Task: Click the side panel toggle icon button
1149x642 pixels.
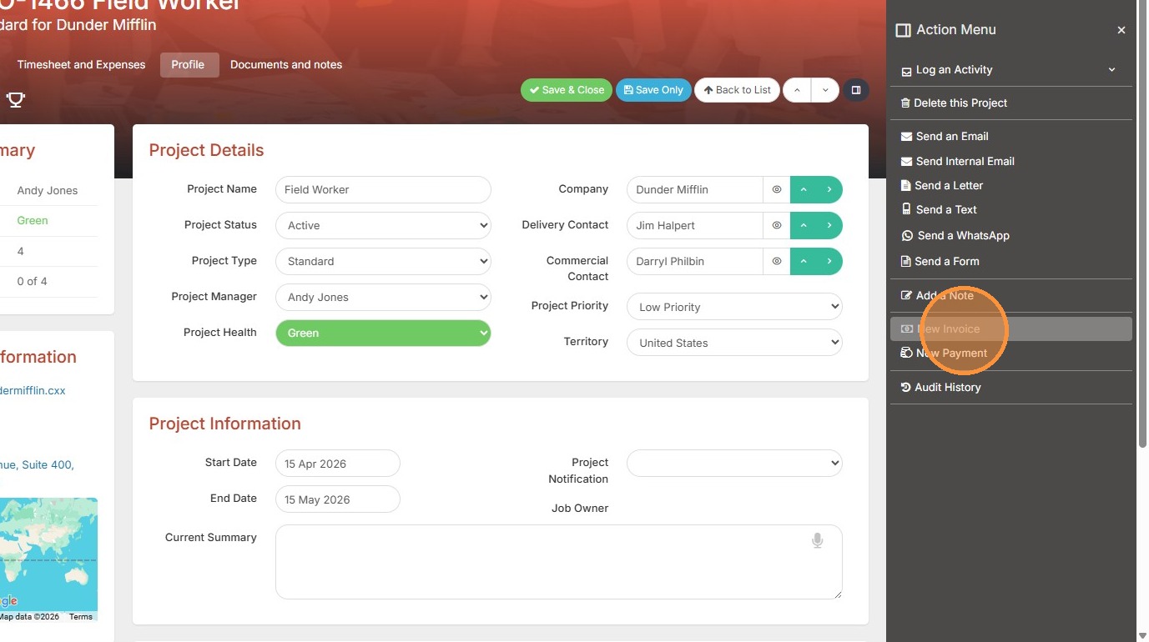Action: point(856,90)
